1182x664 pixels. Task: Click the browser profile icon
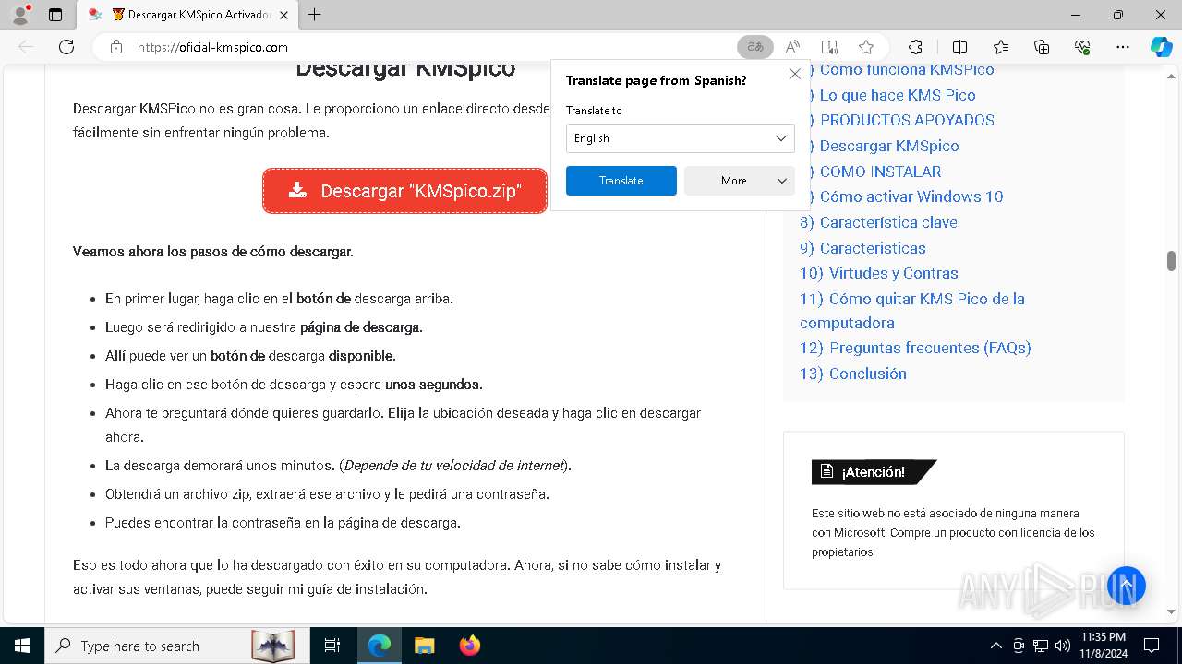[20, 15]
